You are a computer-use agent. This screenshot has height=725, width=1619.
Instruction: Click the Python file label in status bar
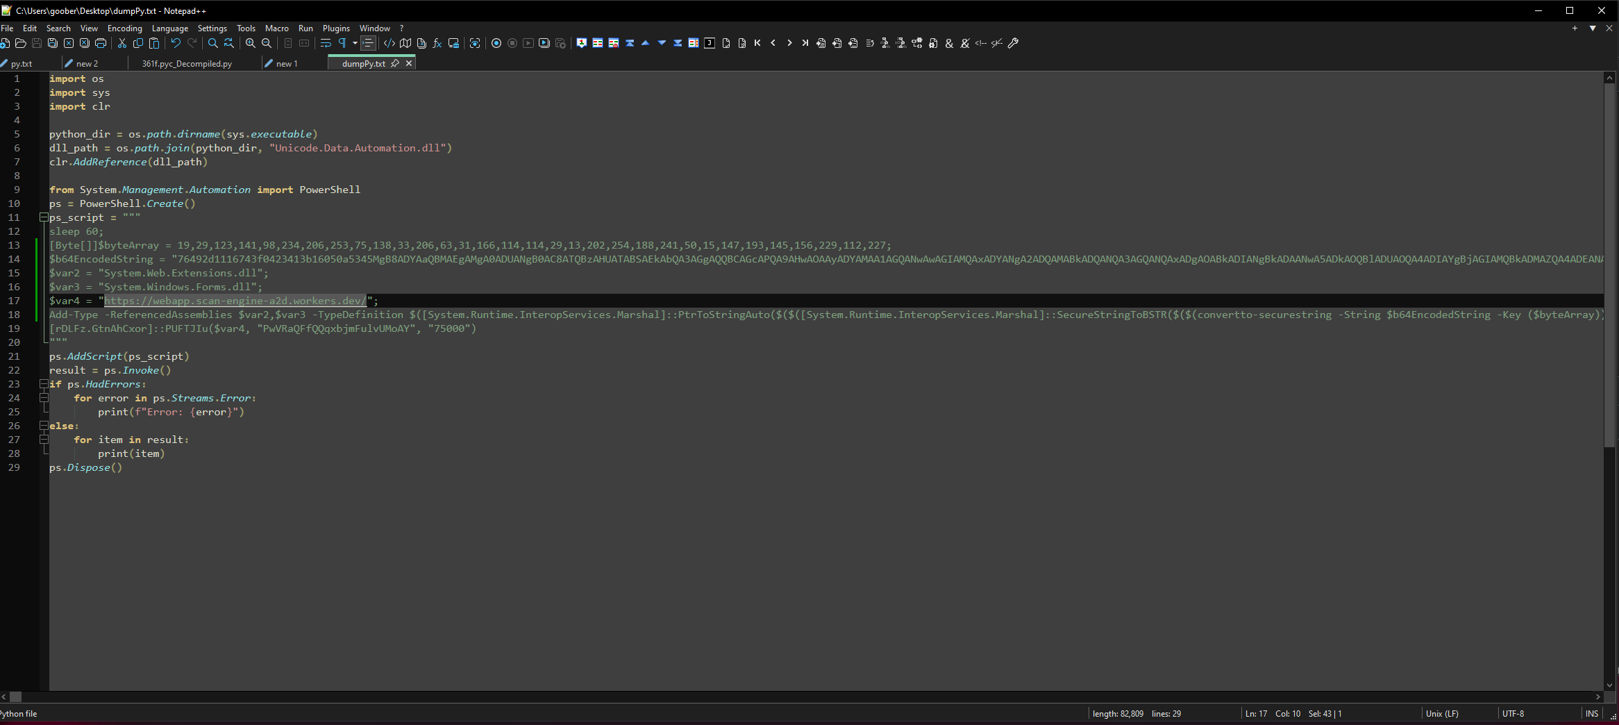click(19, 714)
